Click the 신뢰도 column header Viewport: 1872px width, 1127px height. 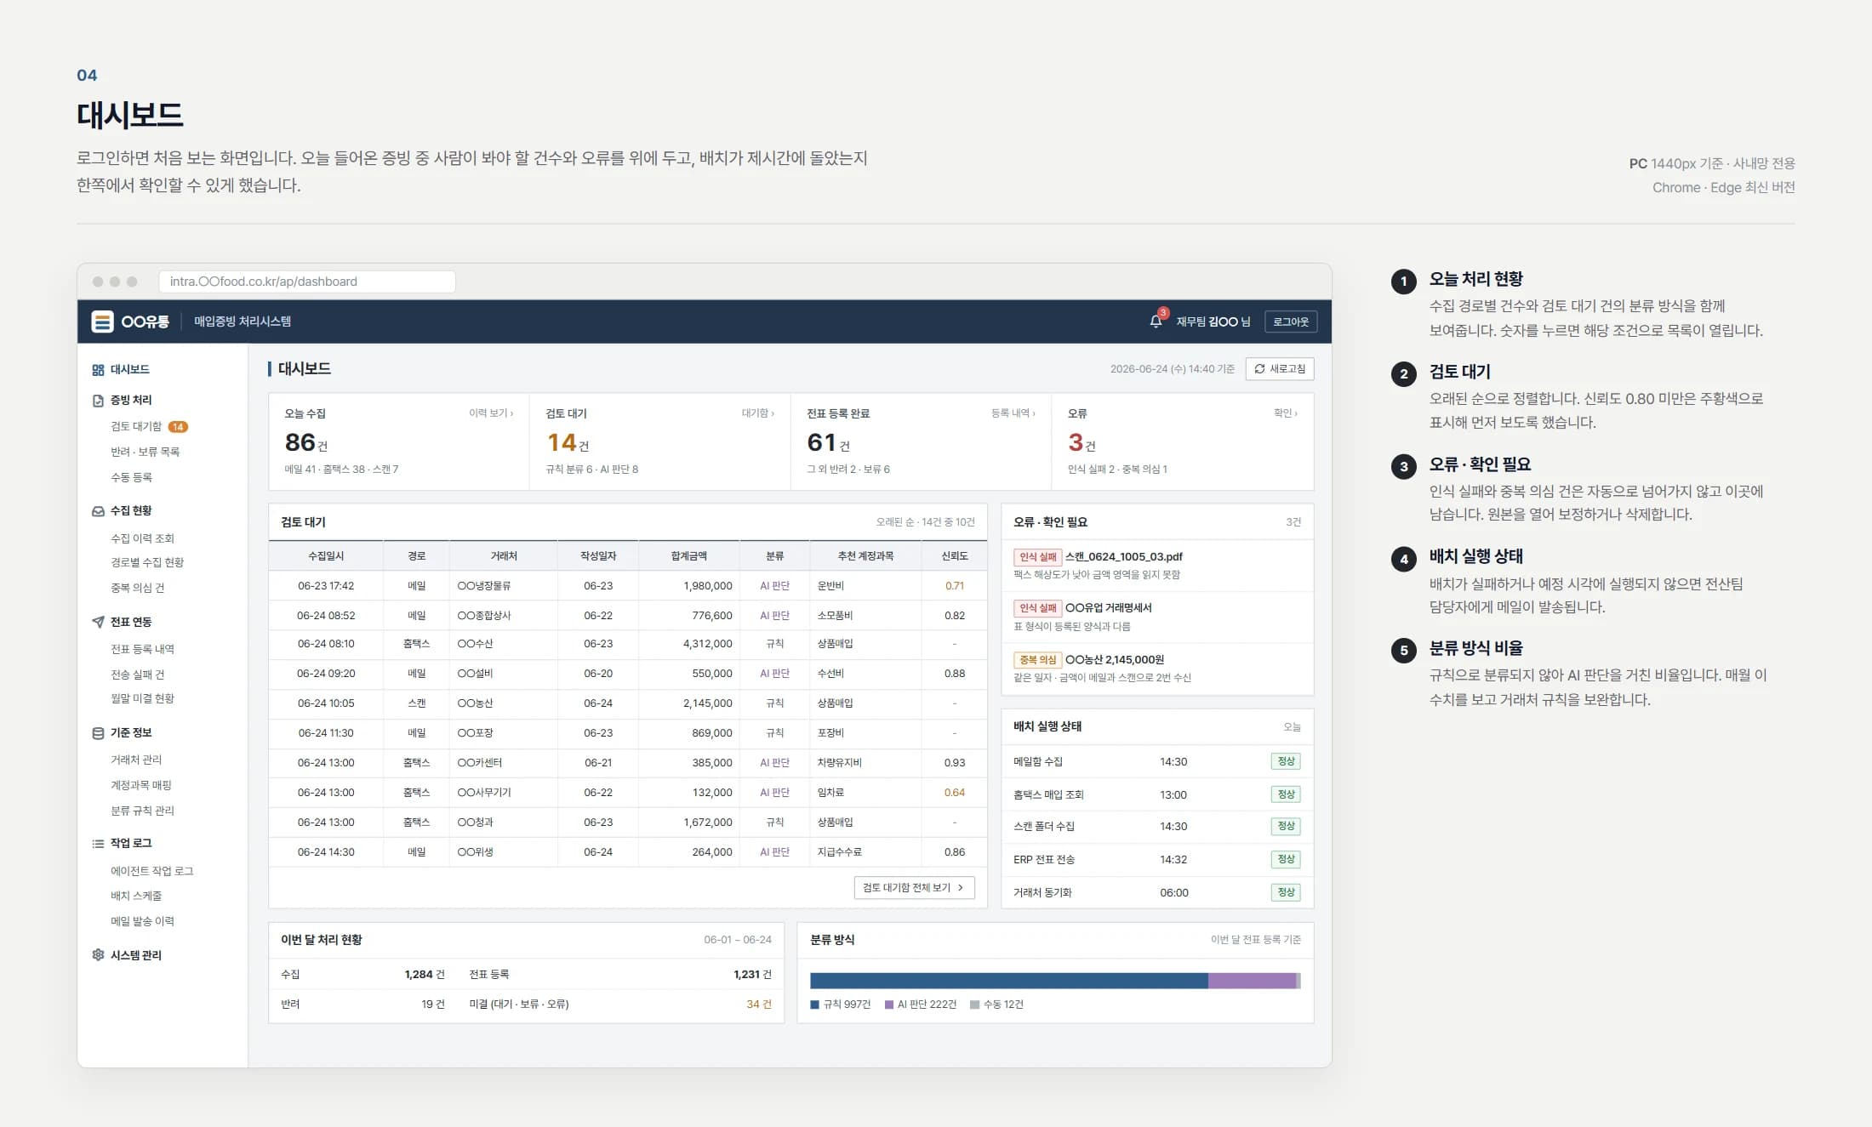click(955, 555)
